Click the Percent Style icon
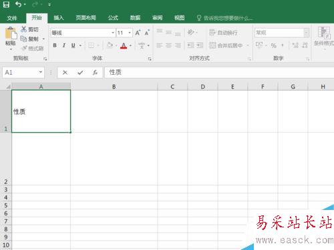 (274, 45)
